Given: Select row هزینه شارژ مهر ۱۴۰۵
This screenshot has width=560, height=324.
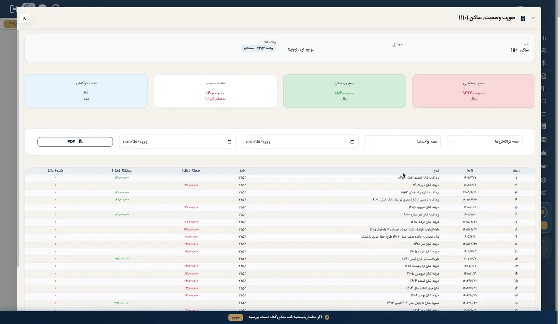Looking at the screenshot, I should coord(280,185).
